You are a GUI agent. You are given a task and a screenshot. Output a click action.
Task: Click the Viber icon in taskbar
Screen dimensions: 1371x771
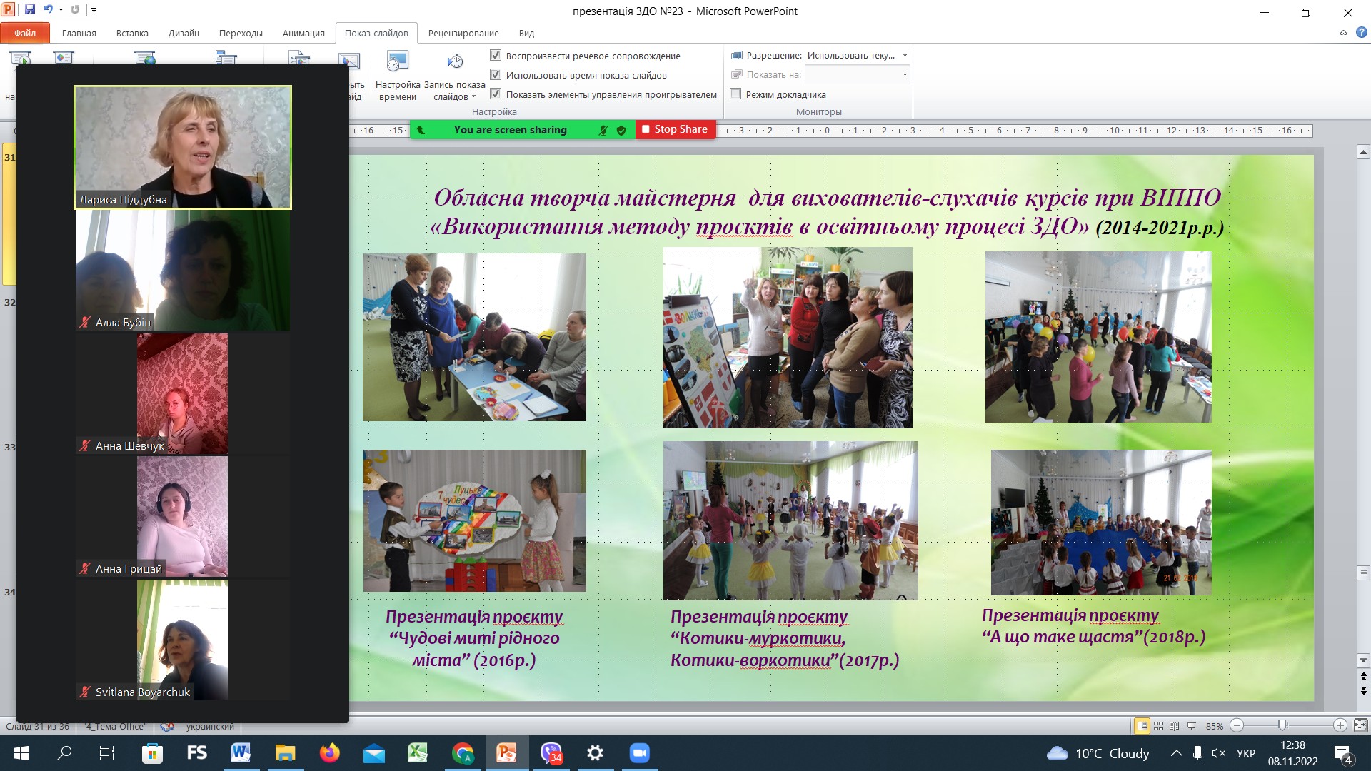tap(551, 752)
